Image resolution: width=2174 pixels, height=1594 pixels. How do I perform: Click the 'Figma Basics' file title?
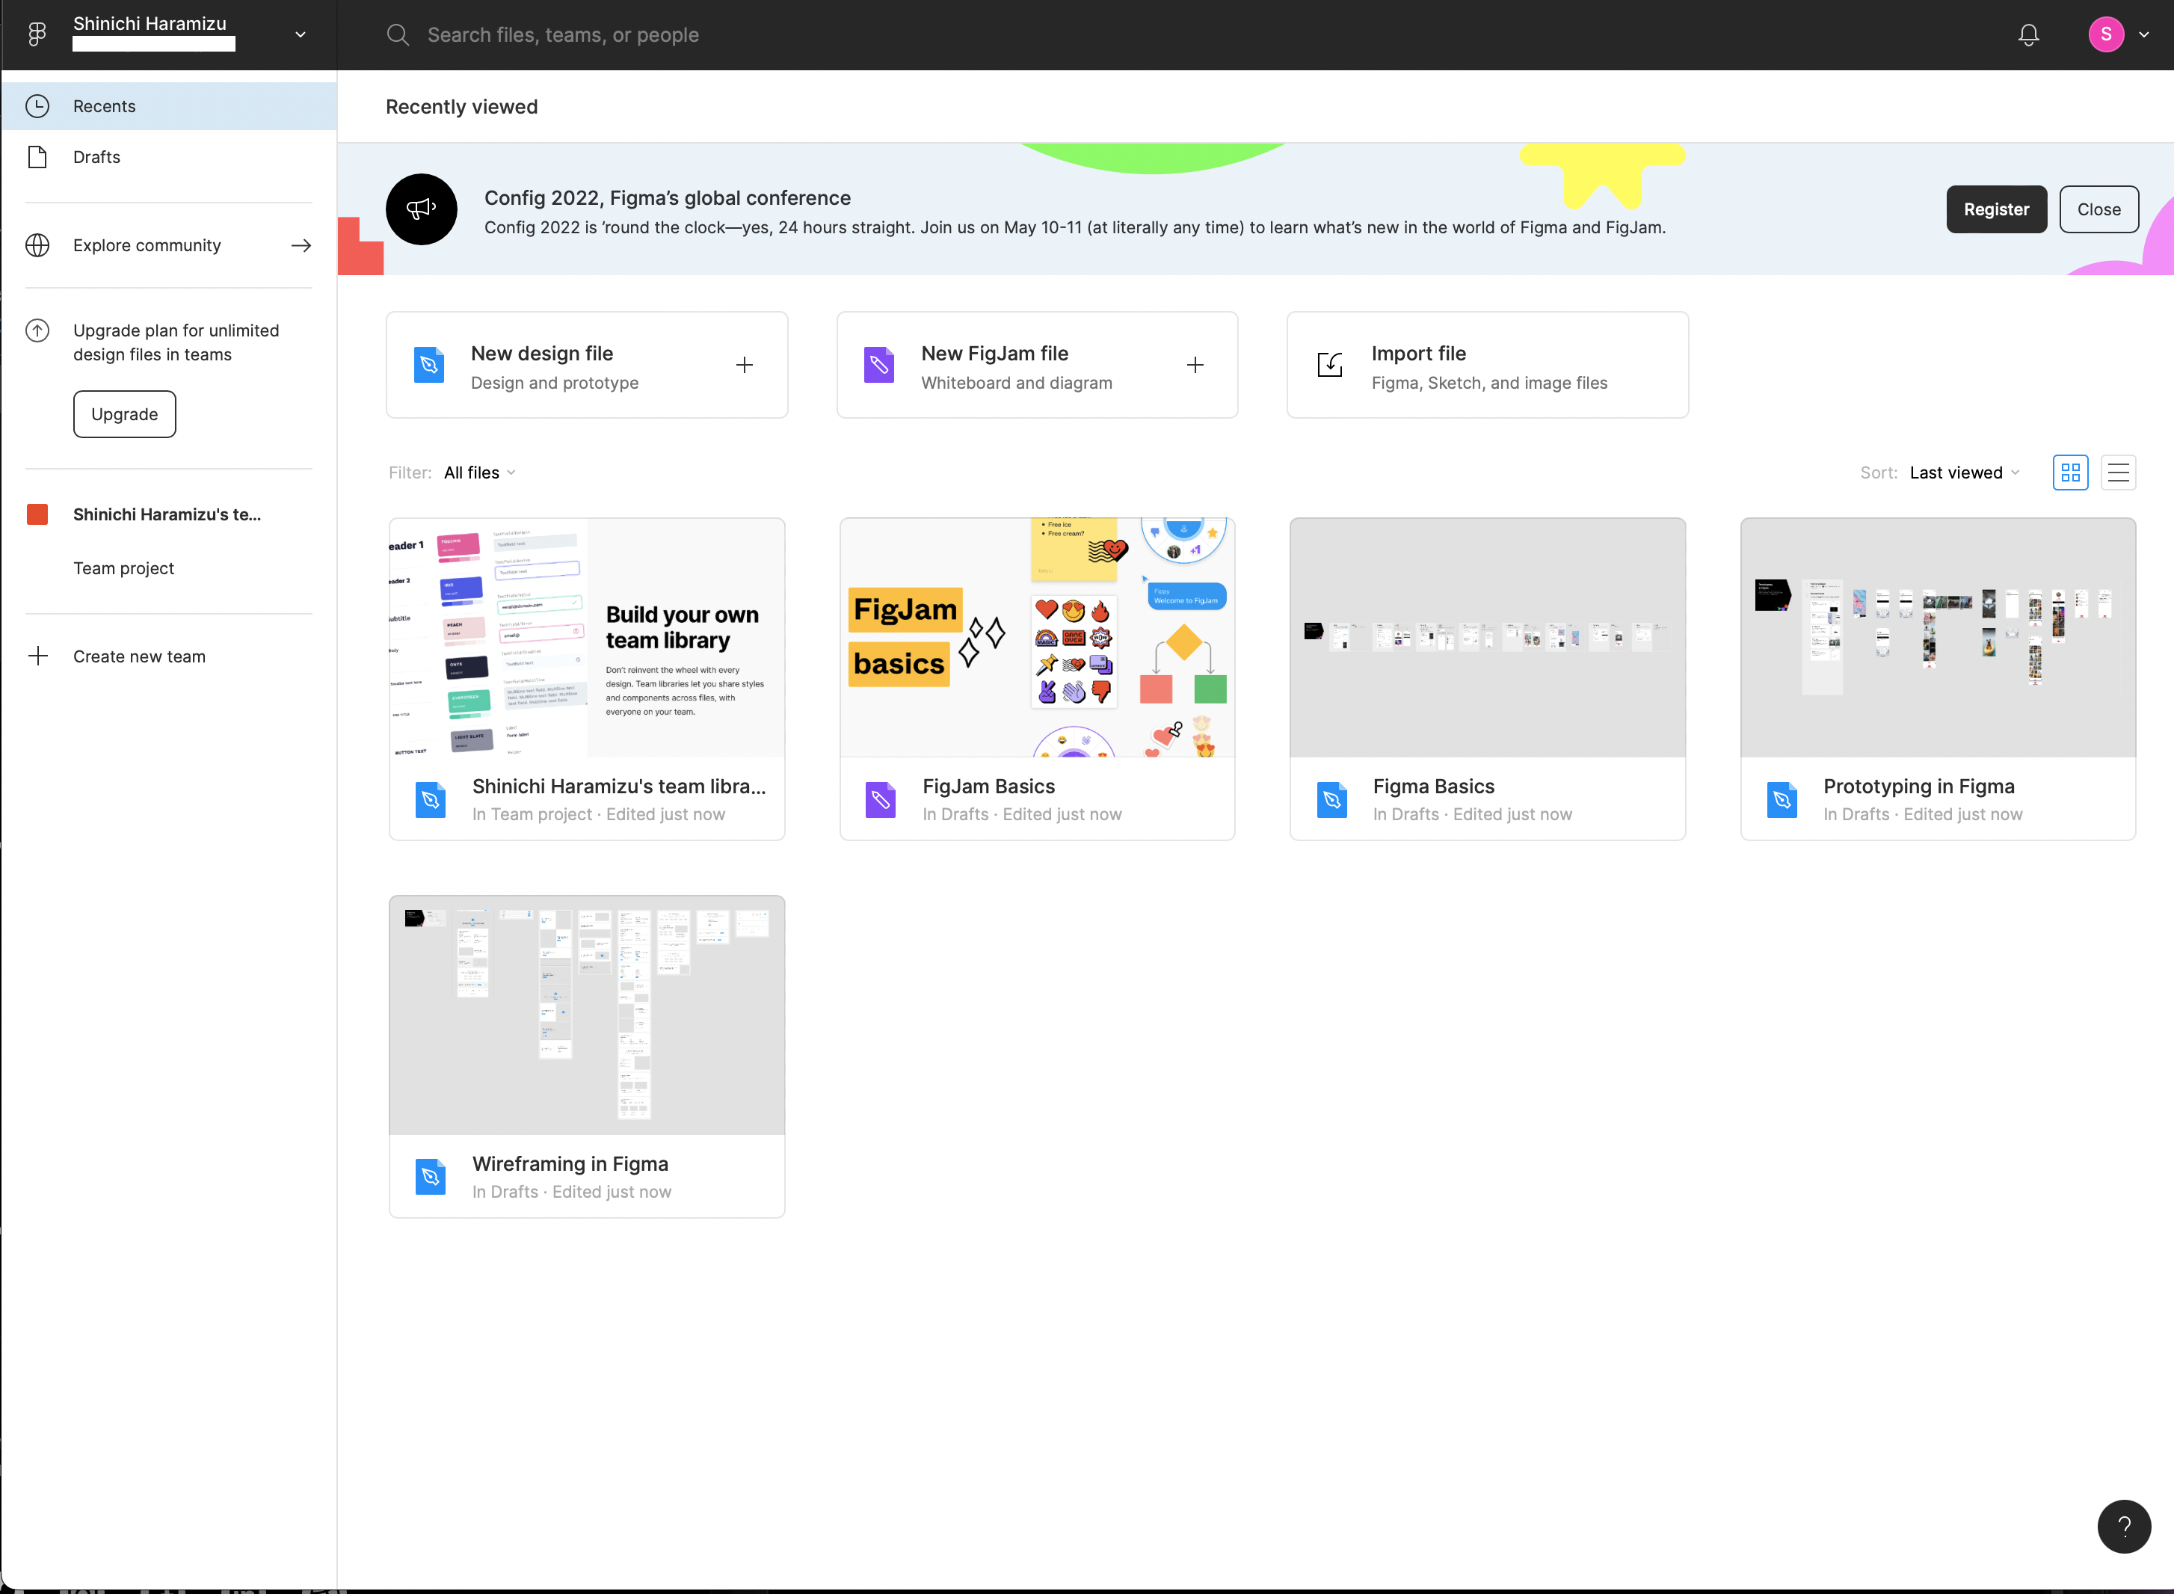(1433, 787)
